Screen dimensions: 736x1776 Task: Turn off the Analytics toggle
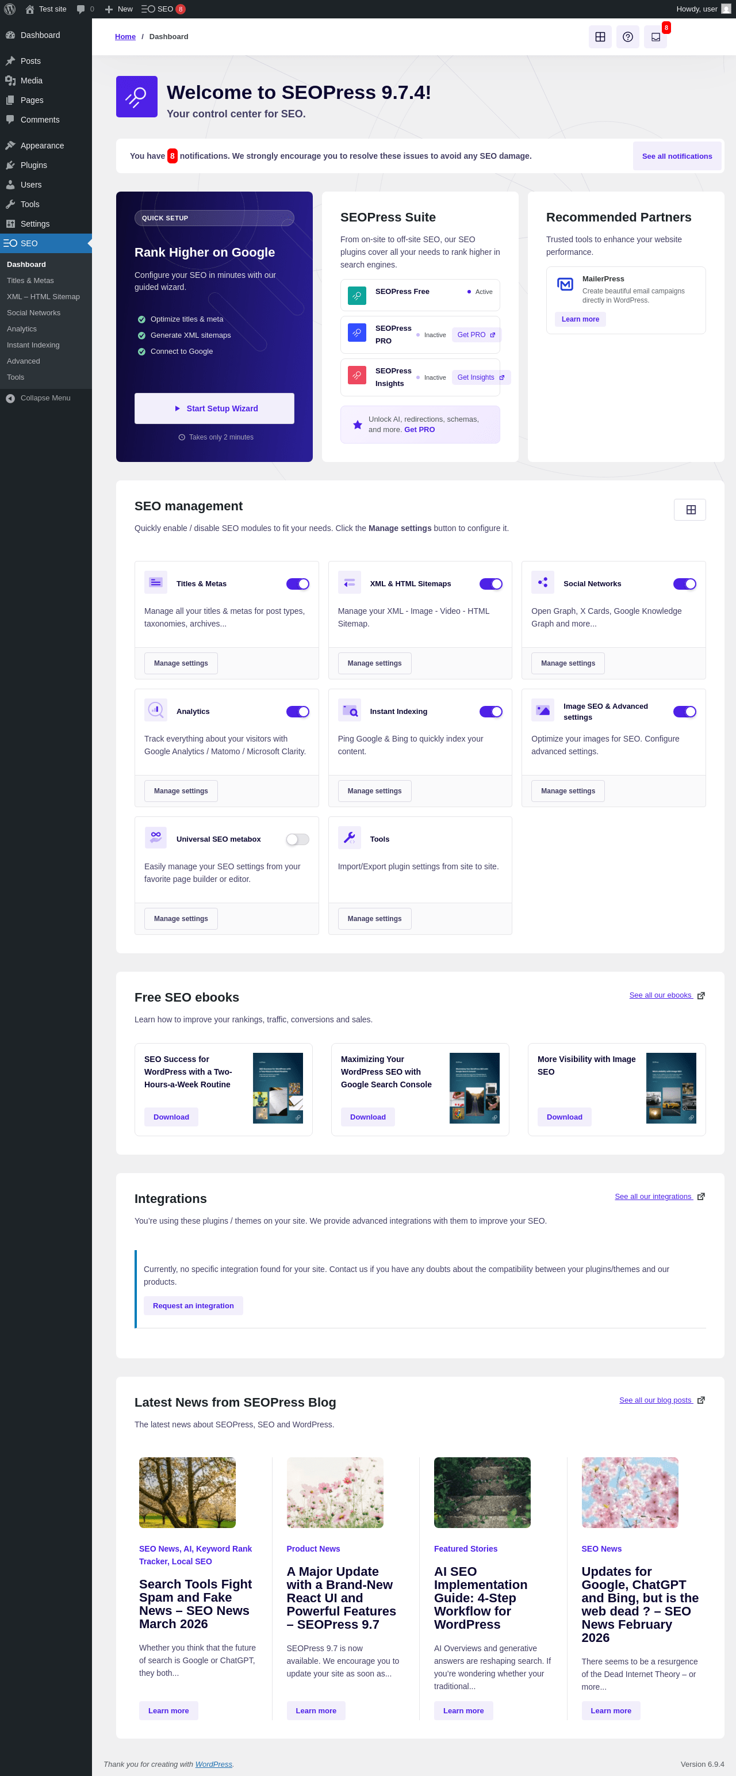pyautogui.click(x=298, y=712)
